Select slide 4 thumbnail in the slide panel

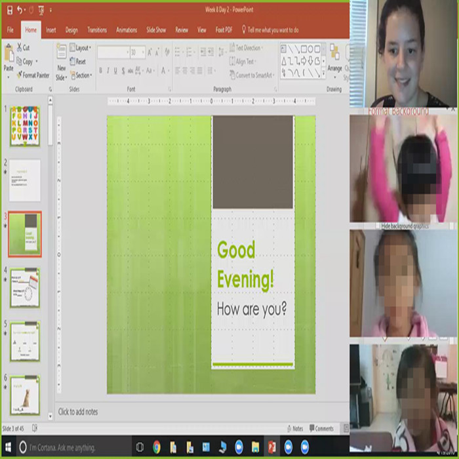pyautogui.click(x=25, y=287)
